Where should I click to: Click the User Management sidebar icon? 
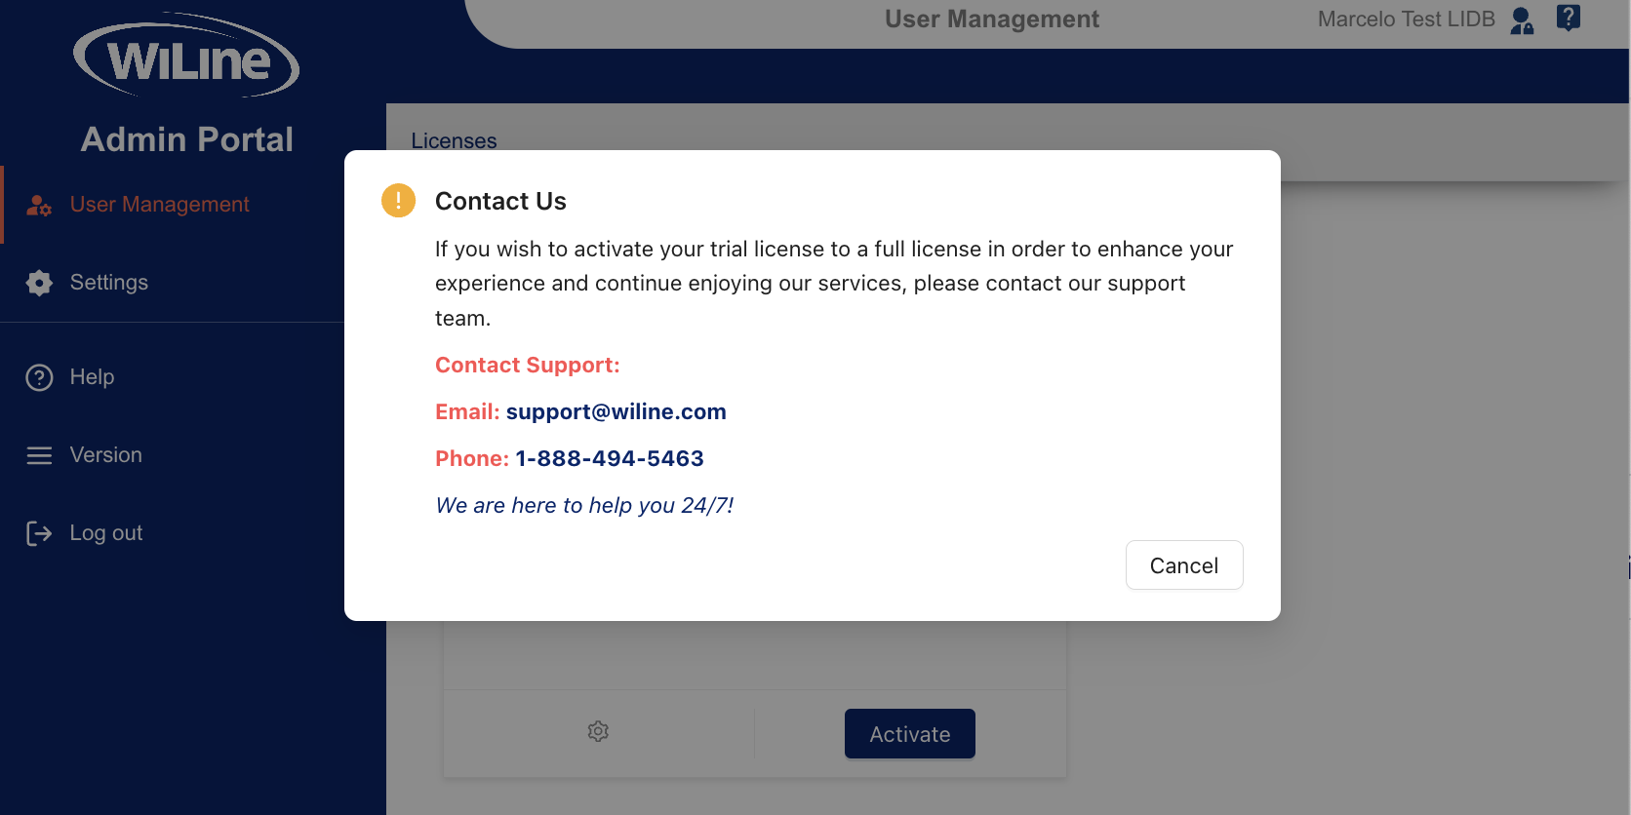point(39,205)
